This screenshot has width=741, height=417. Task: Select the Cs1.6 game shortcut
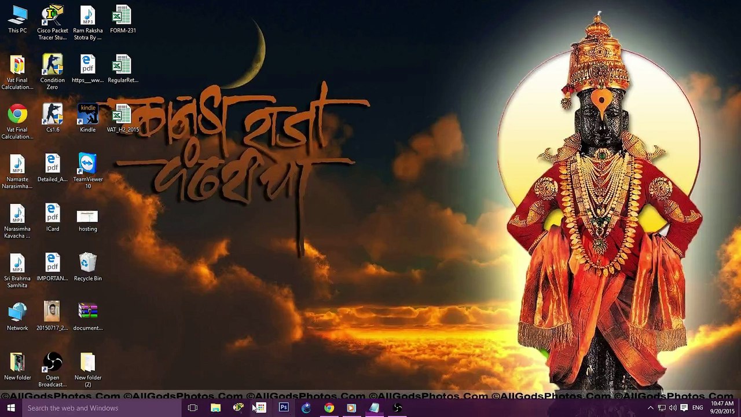pyautogui.click(x=52, y=119)
